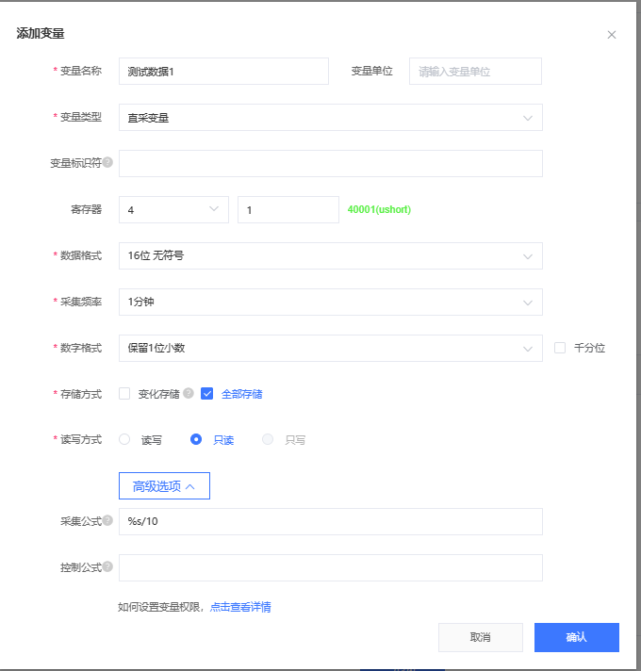Open the 寄存器 function code dropdown
Screen dimensions: 641x671
click(173, 209)
